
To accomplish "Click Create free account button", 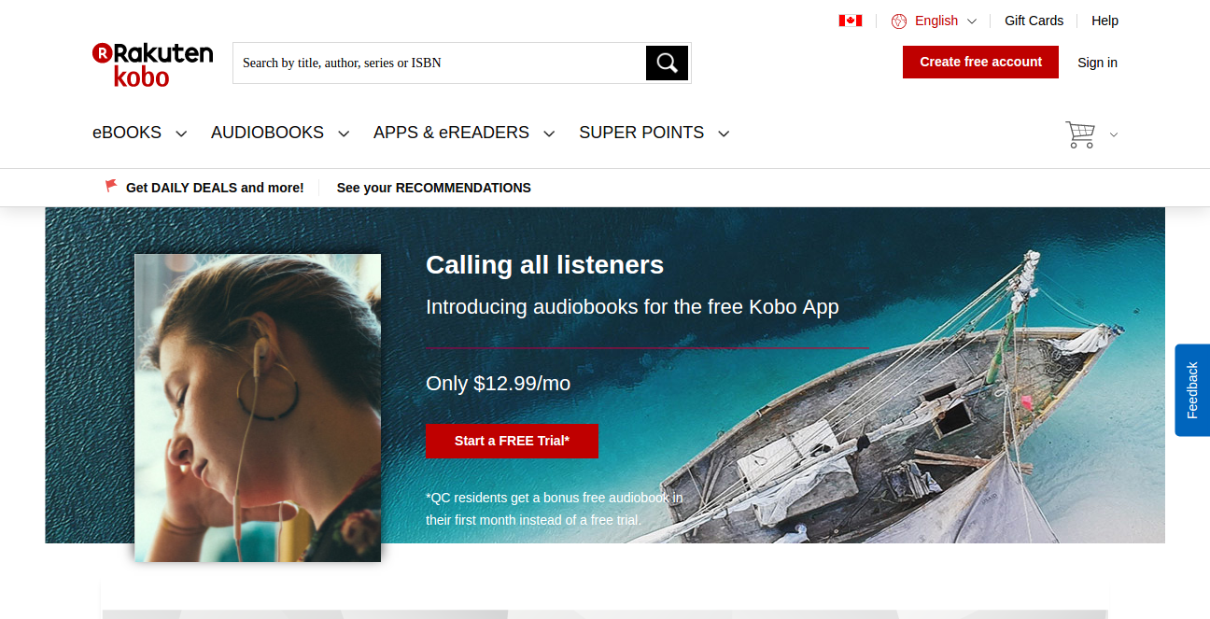I will [x=980, y=62].
